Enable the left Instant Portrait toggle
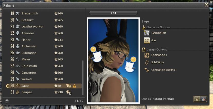 (197, 99)
